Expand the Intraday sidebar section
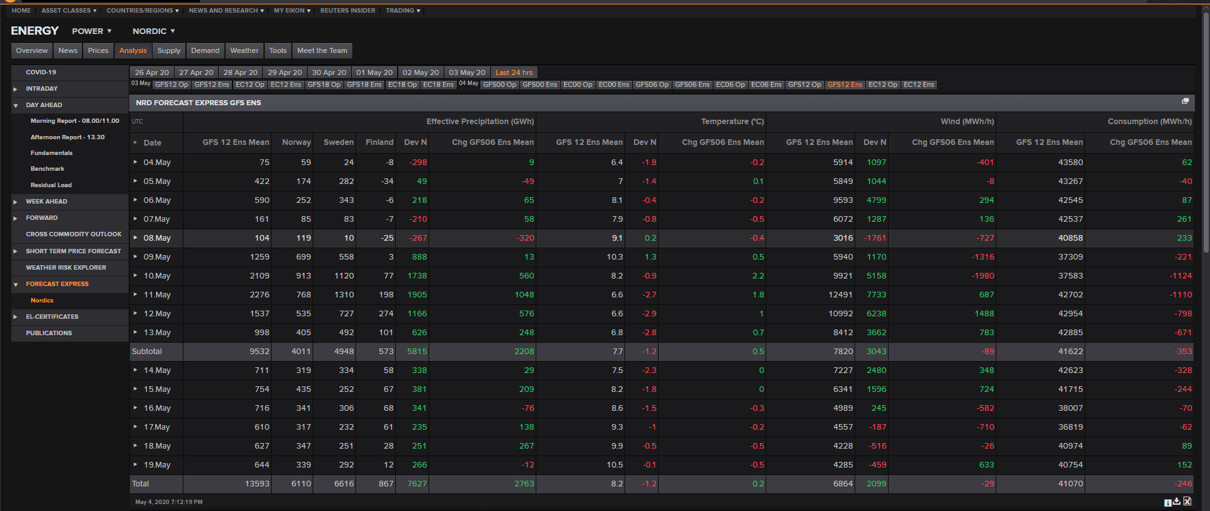 pyautogui.click(x=16, y=89)
